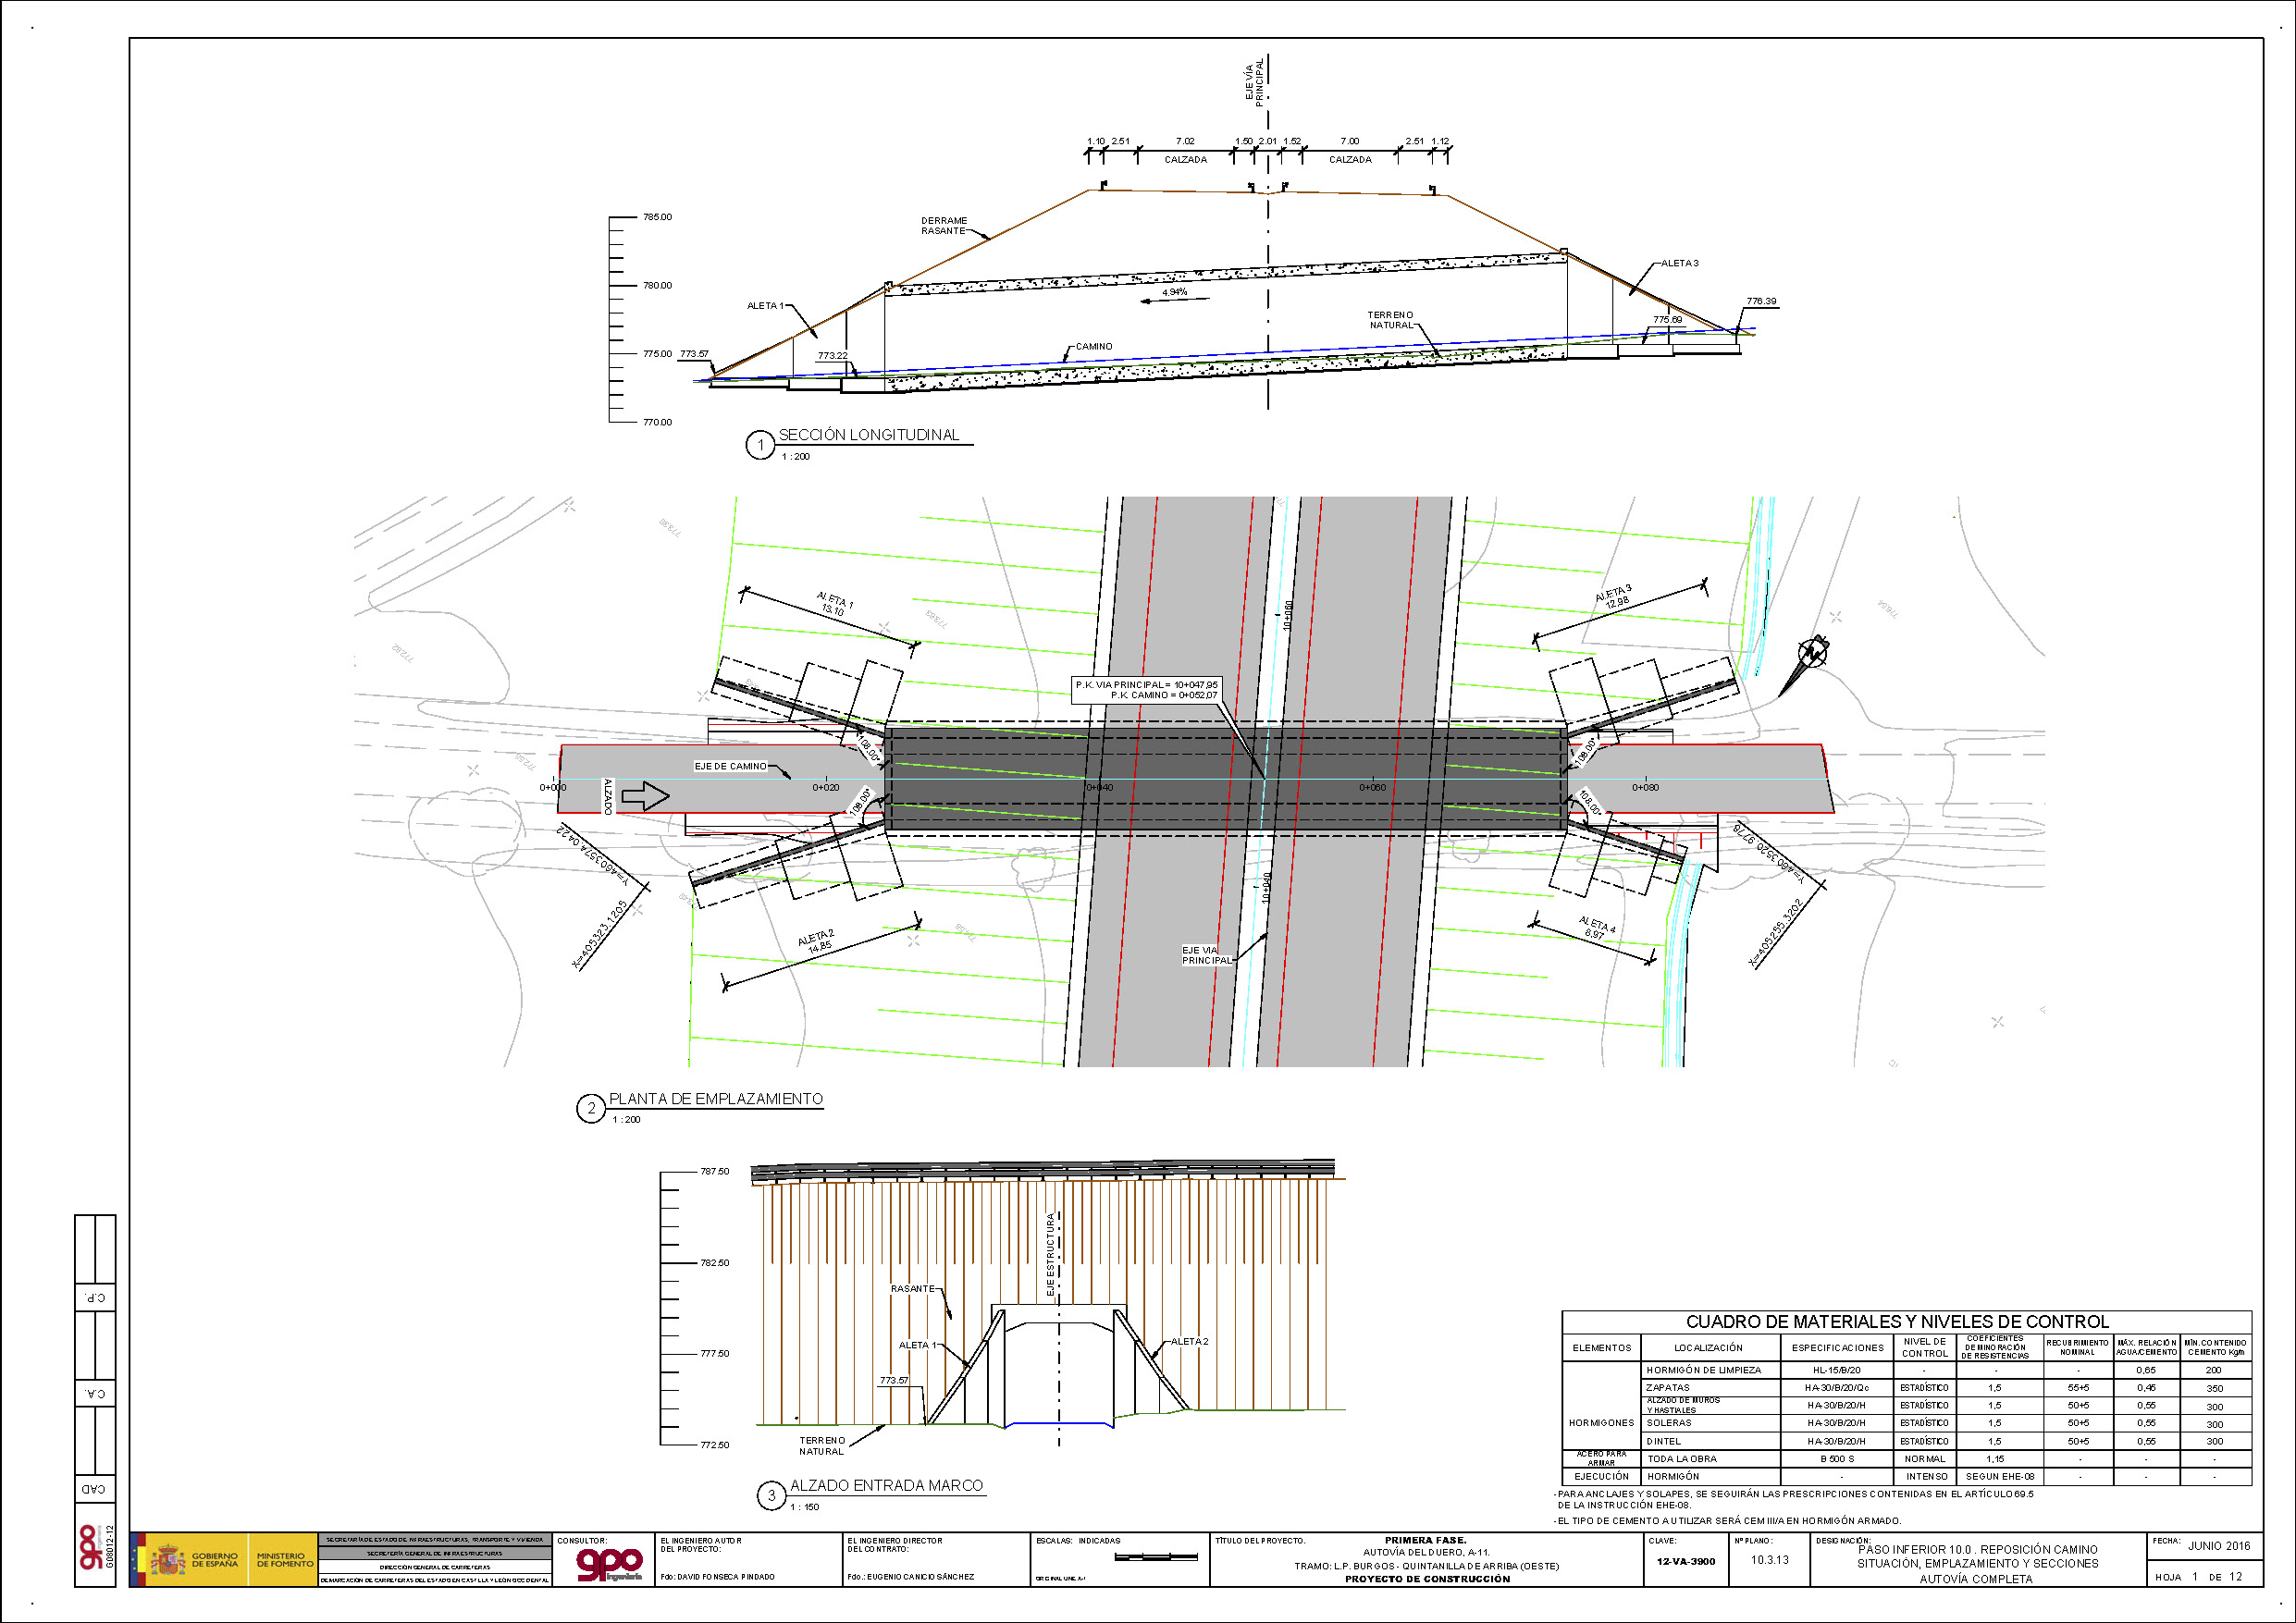Viewport: 2296px width, 1623px height.
Task: Select circled number 1 section marker
Action: click(760, 445)
